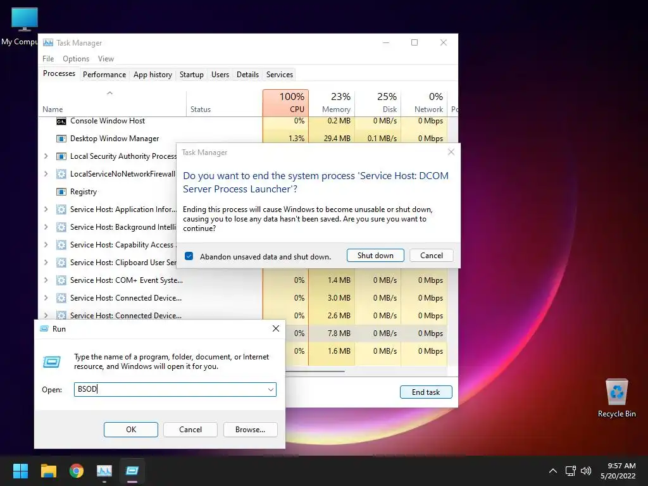This screenshot has height=486, width=648.
Task: Click the Run dialog title bar icon
Action: 44,328
